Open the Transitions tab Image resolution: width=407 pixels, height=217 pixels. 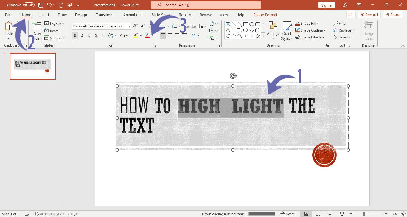[x=105, y=15]
